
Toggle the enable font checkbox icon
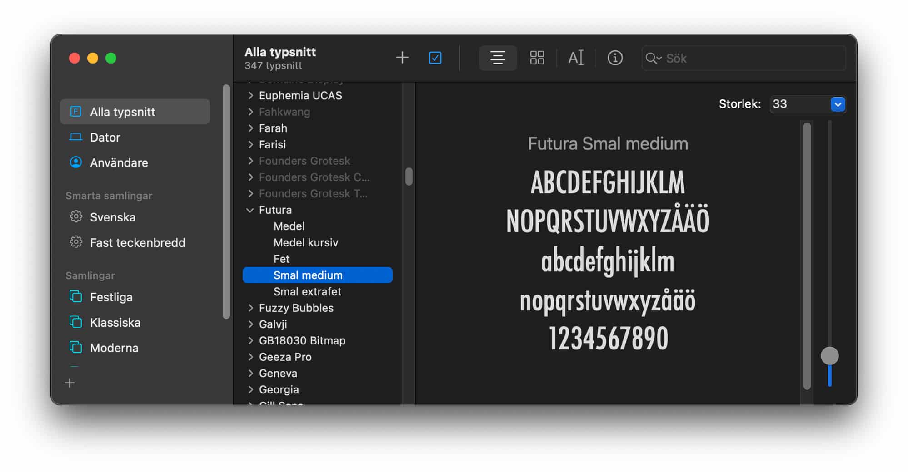point(435,58)
